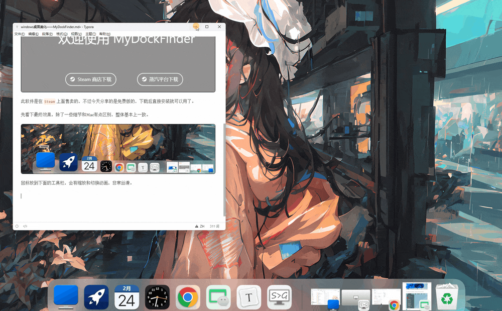This screenshot has height=311, width=502.
Task: Open the Typora T icon in dock
Action: click(x=249, y=297)
